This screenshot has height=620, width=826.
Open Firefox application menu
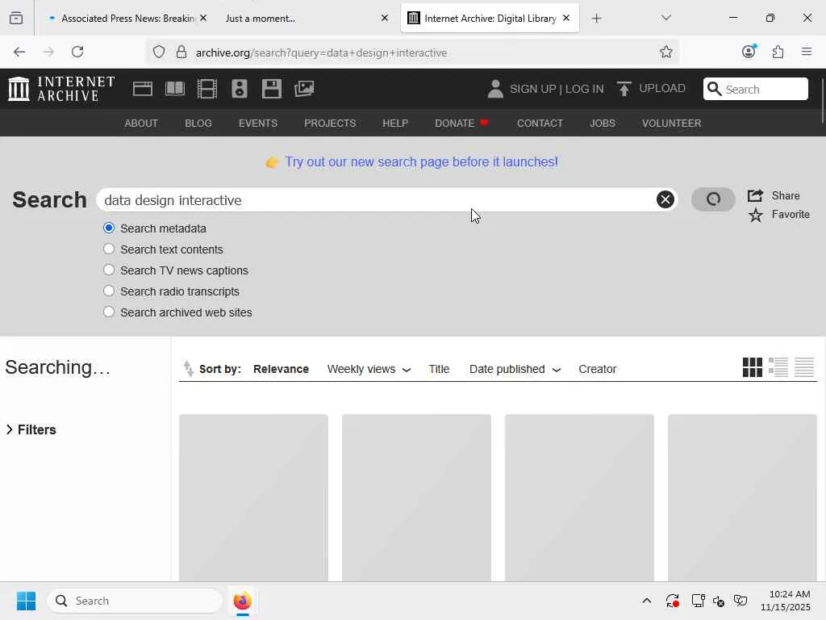tap(807, 52)
